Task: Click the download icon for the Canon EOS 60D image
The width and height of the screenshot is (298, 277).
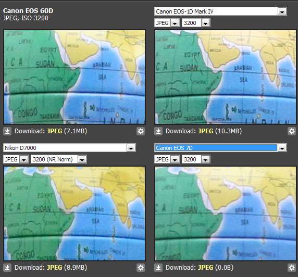Action: [x=7, y=131]
